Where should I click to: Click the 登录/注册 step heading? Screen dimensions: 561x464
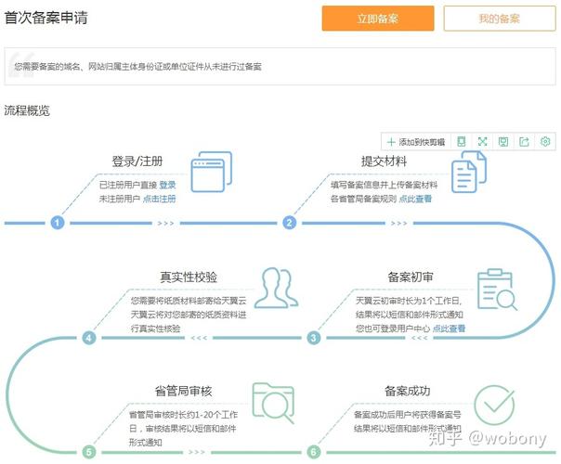[137, 161]
